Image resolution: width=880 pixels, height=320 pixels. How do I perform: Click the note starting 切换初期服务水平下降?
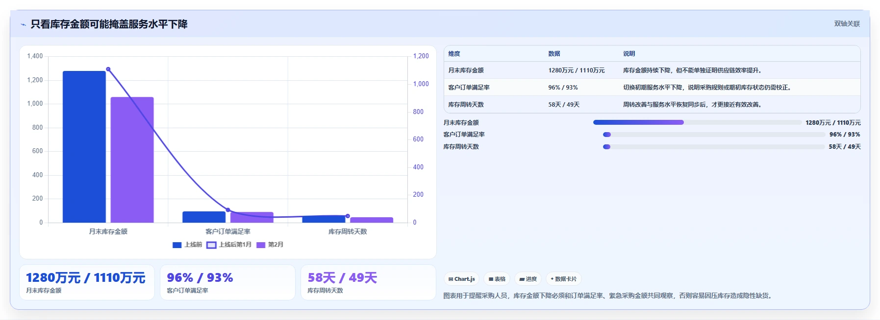click(708, 88)
